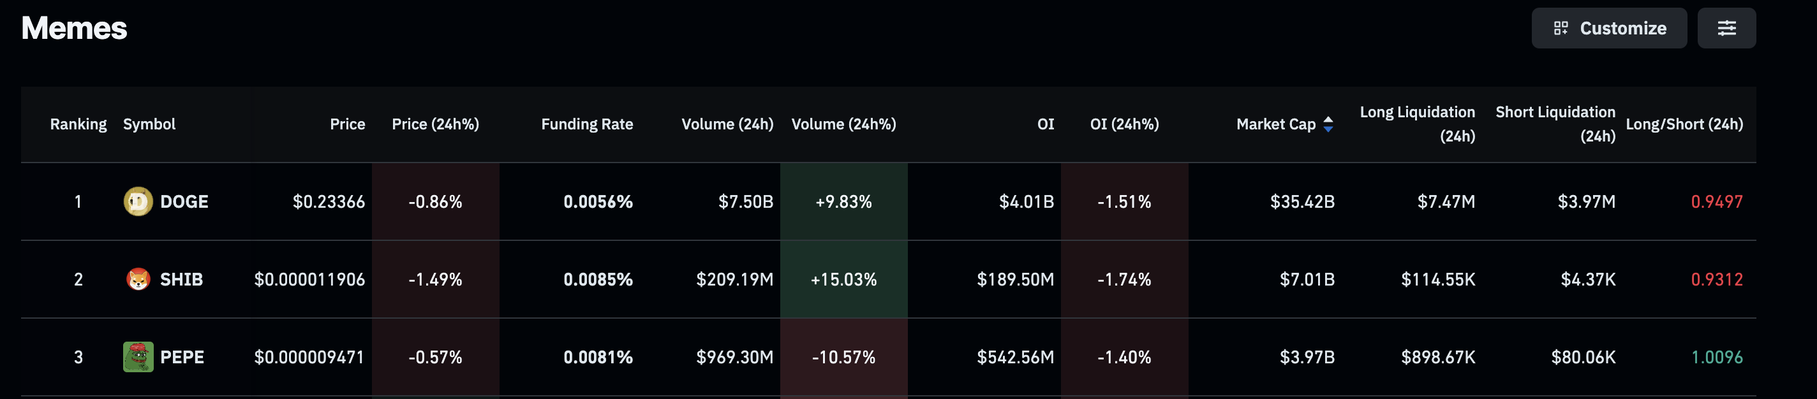Sort by Price (24h%) column header
The width and height of the screenshot is (1817, 399).
[x=435, y=124]
